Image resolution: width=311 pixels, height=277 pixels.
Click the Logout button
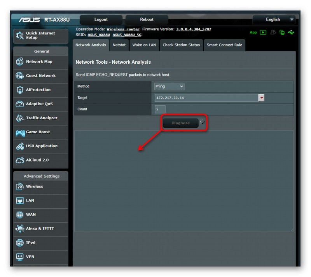pyautogui.click(x=101, y=19)
